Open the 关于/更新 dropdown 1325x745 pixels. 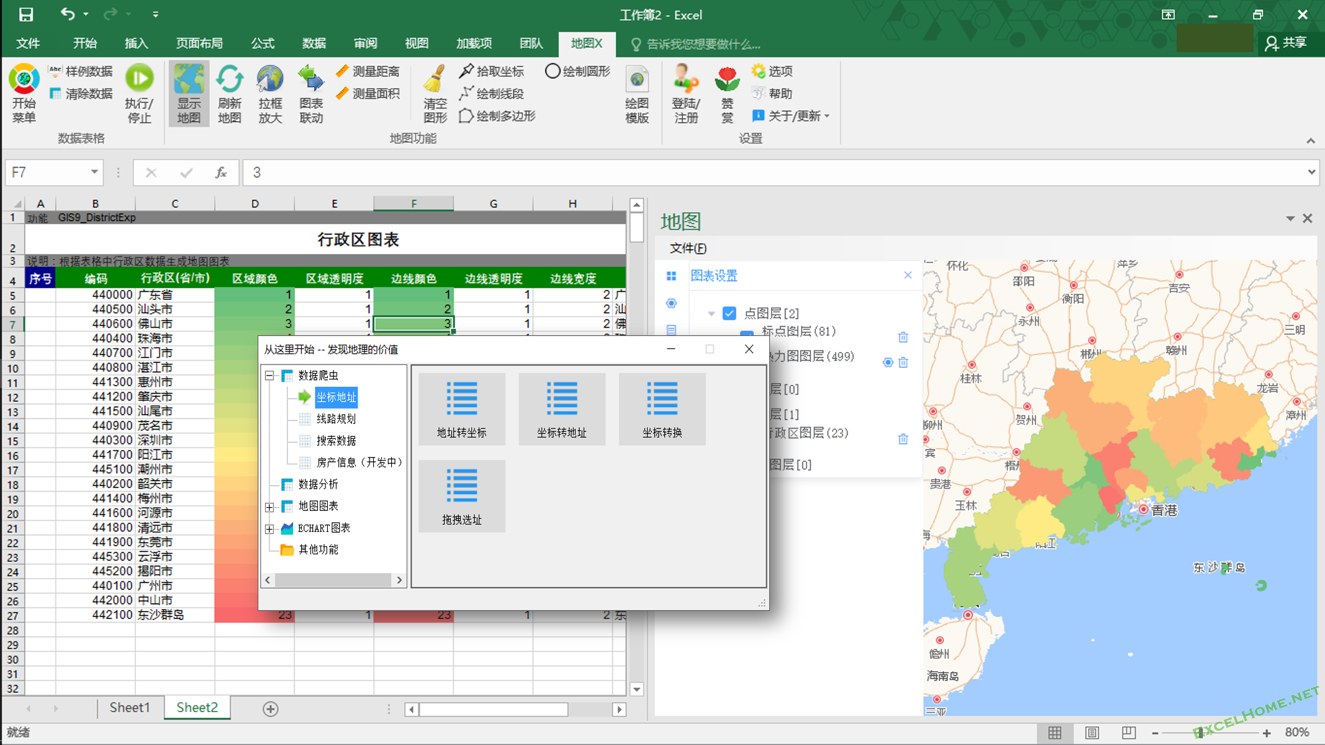pyautogui.click(x=790, y=116)
